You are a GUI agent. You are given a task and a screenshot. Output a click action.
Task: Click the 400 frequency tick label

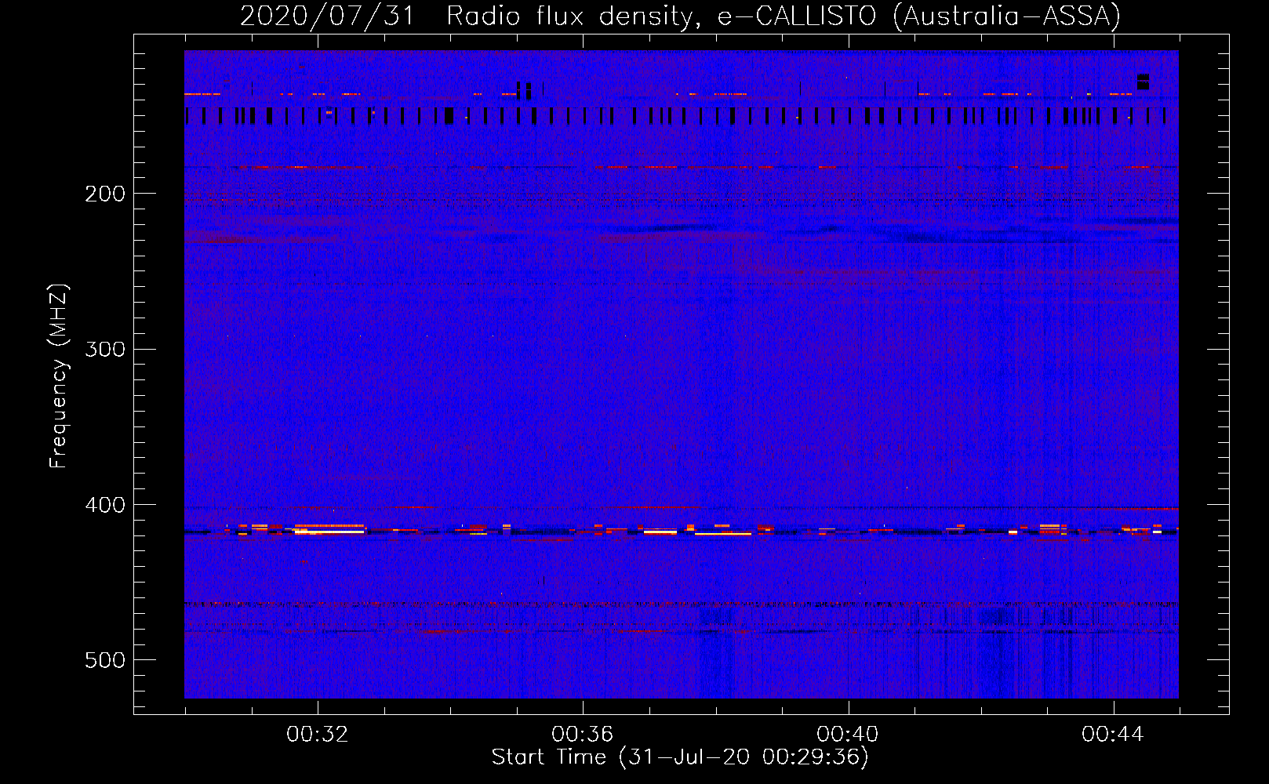point(105,505)
